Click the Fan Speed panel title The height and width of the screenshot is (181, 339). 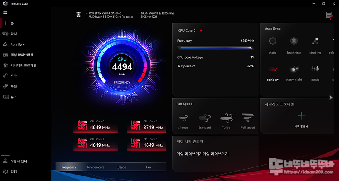(x=185, y=104)
